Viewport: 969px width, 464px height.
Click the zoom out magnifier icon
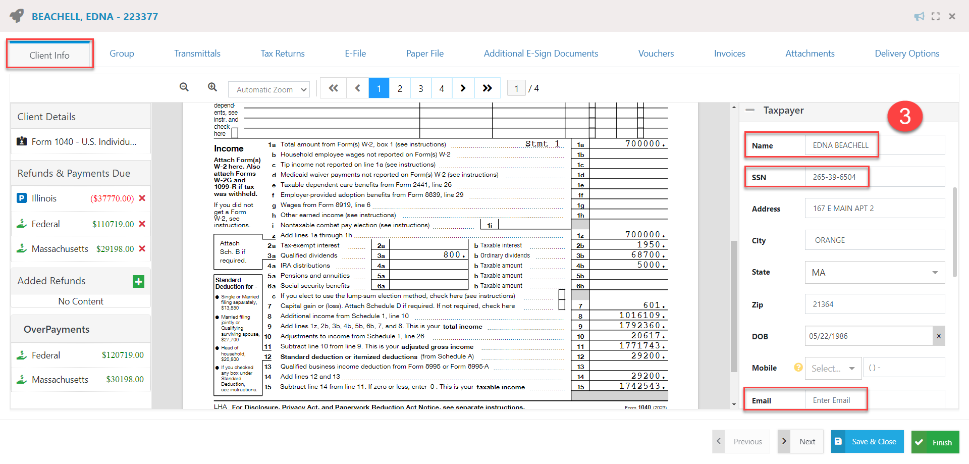(184, 87)
